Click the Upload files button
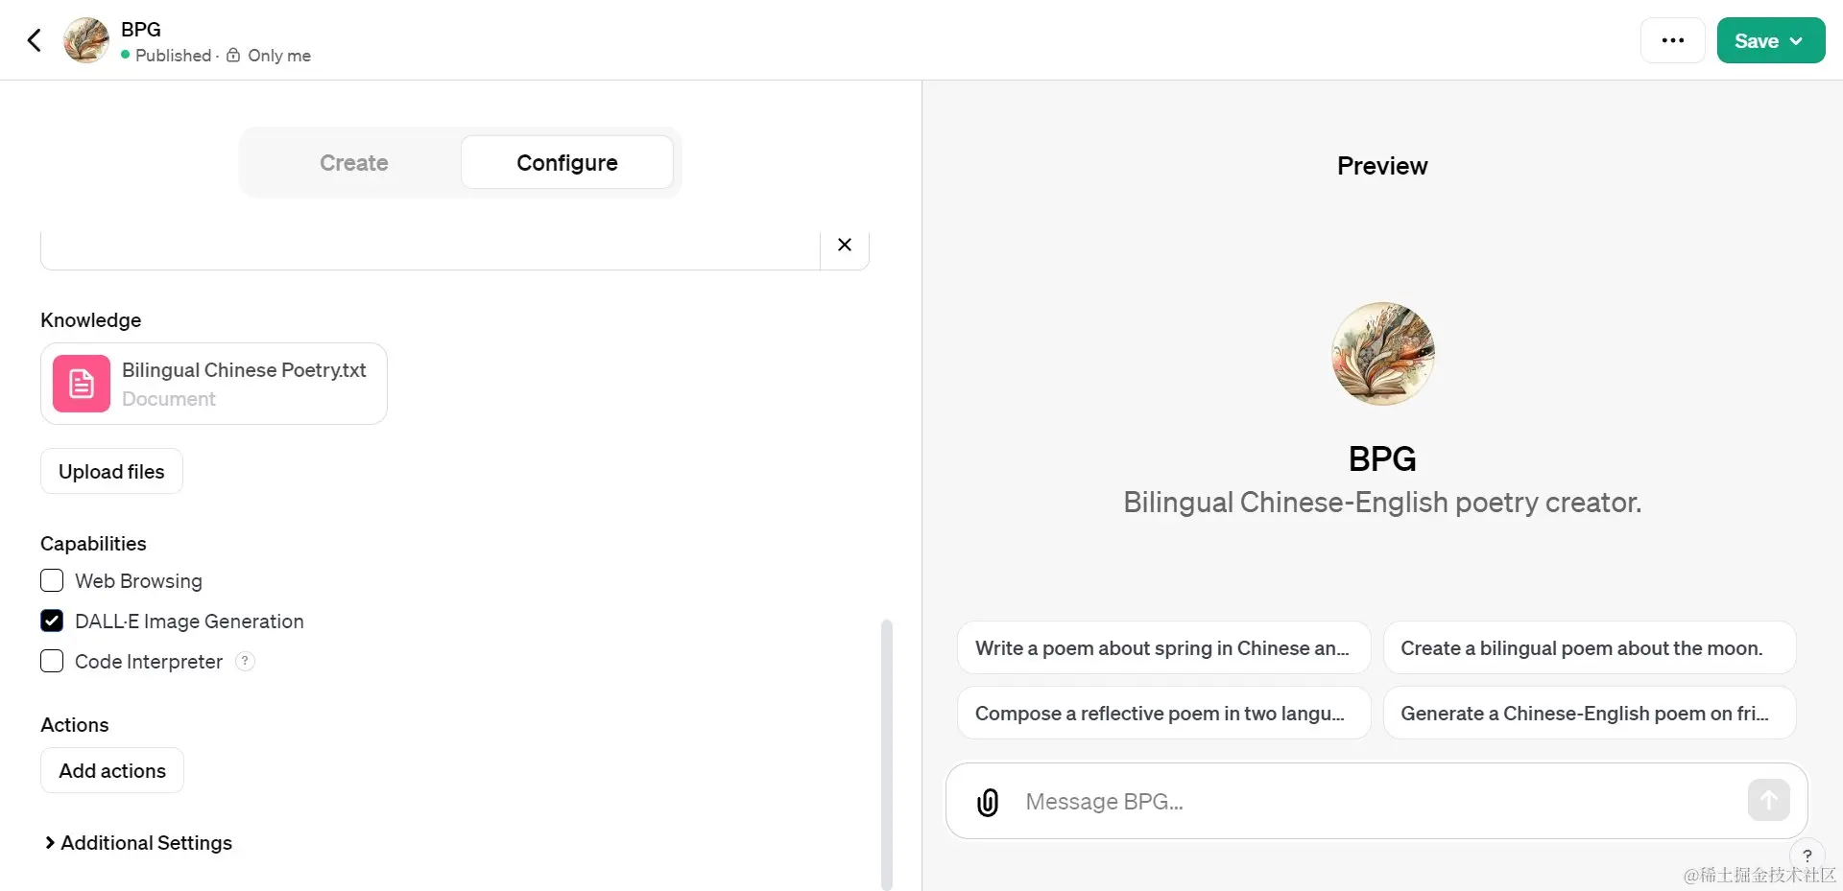 (110, 471)
